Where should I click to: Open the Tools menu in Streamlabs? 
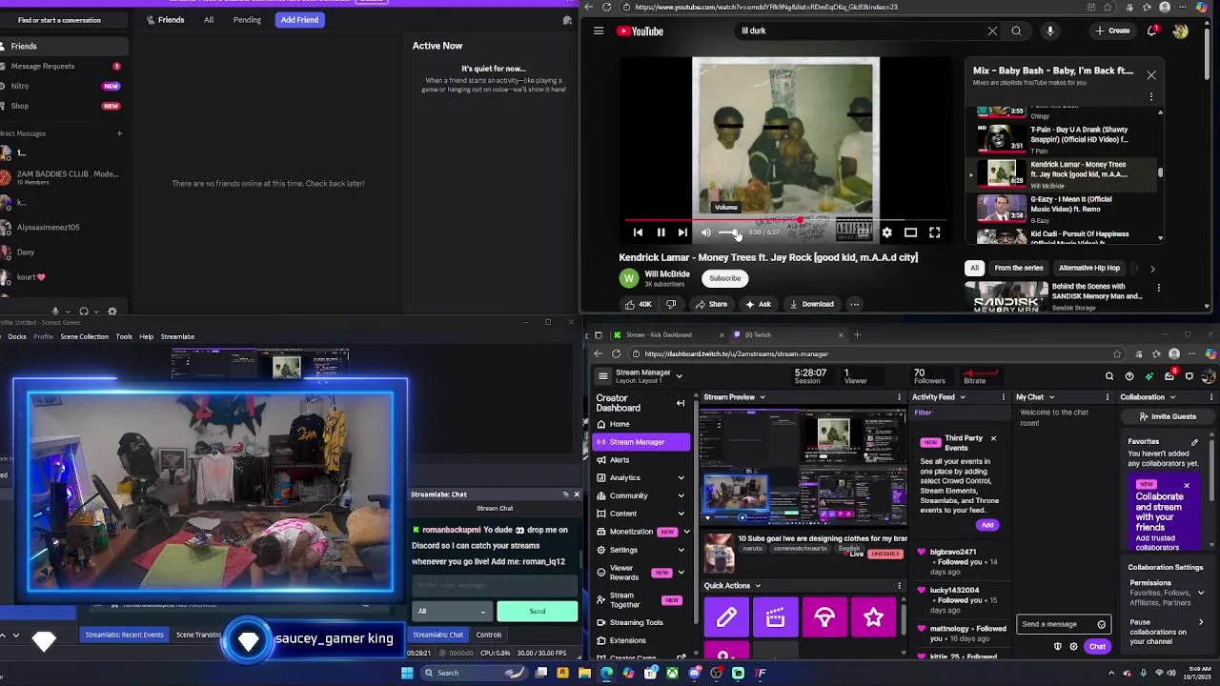point(124,336)
